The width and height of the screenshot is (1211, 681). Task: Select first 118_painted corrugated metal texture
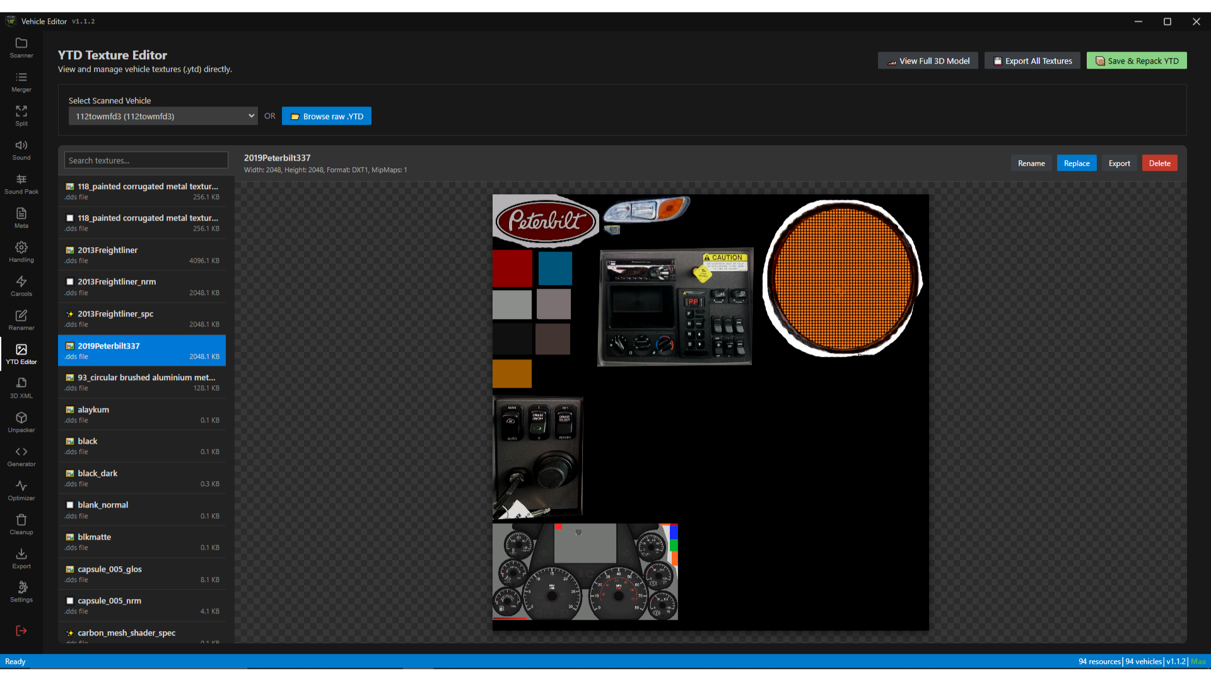tap(142, 191)
